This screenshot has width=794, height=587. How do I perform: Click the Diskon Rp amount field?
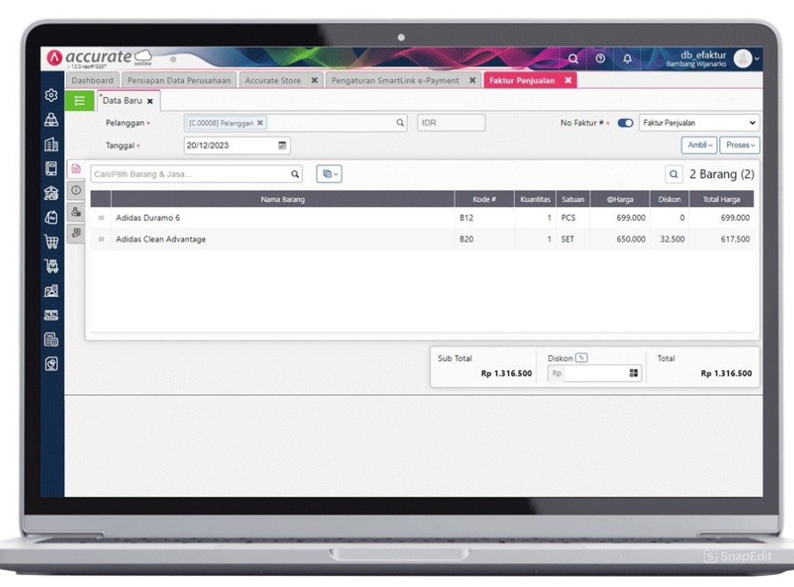[595, 373]
